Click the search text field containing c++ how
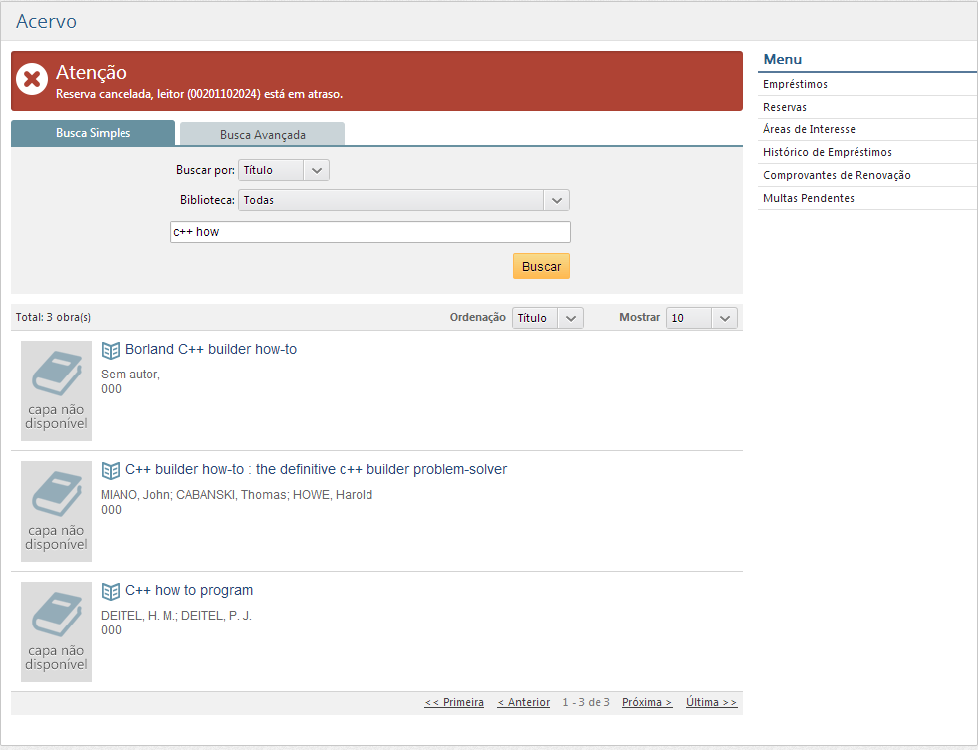The image size is (978, 750). (369, 232)
